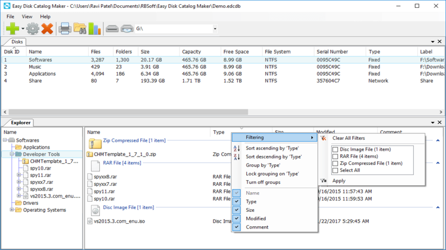
Task: Click Apply in the filter submenu
Action: click(x=339, y=180)
